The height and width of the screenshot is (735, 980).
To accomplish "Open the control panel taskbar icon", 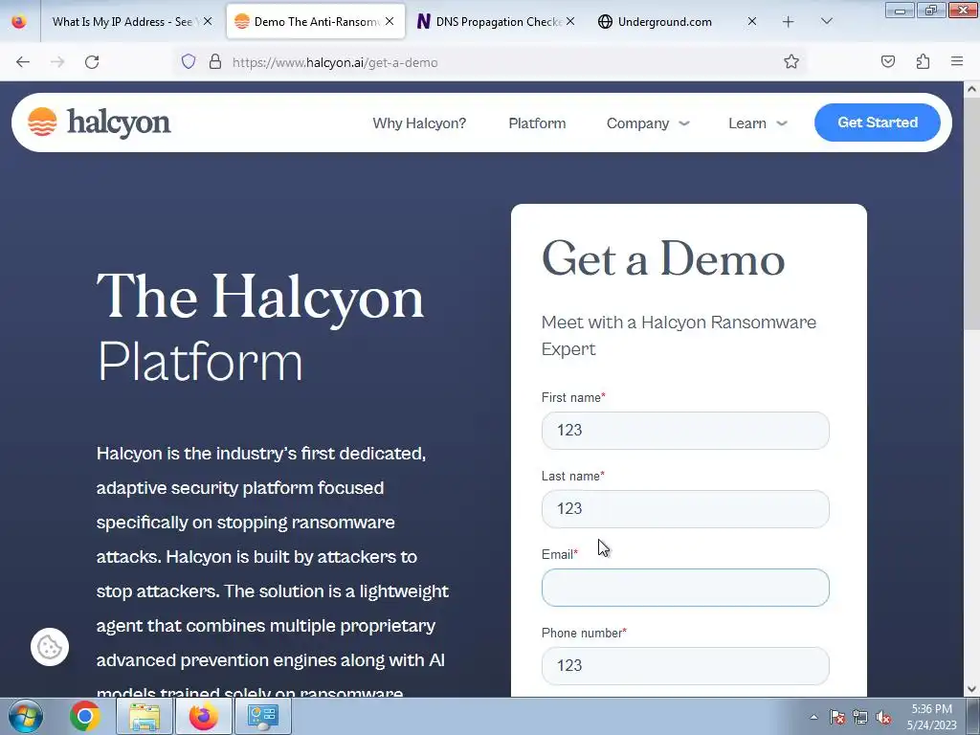I will click(x=262, y=716).
